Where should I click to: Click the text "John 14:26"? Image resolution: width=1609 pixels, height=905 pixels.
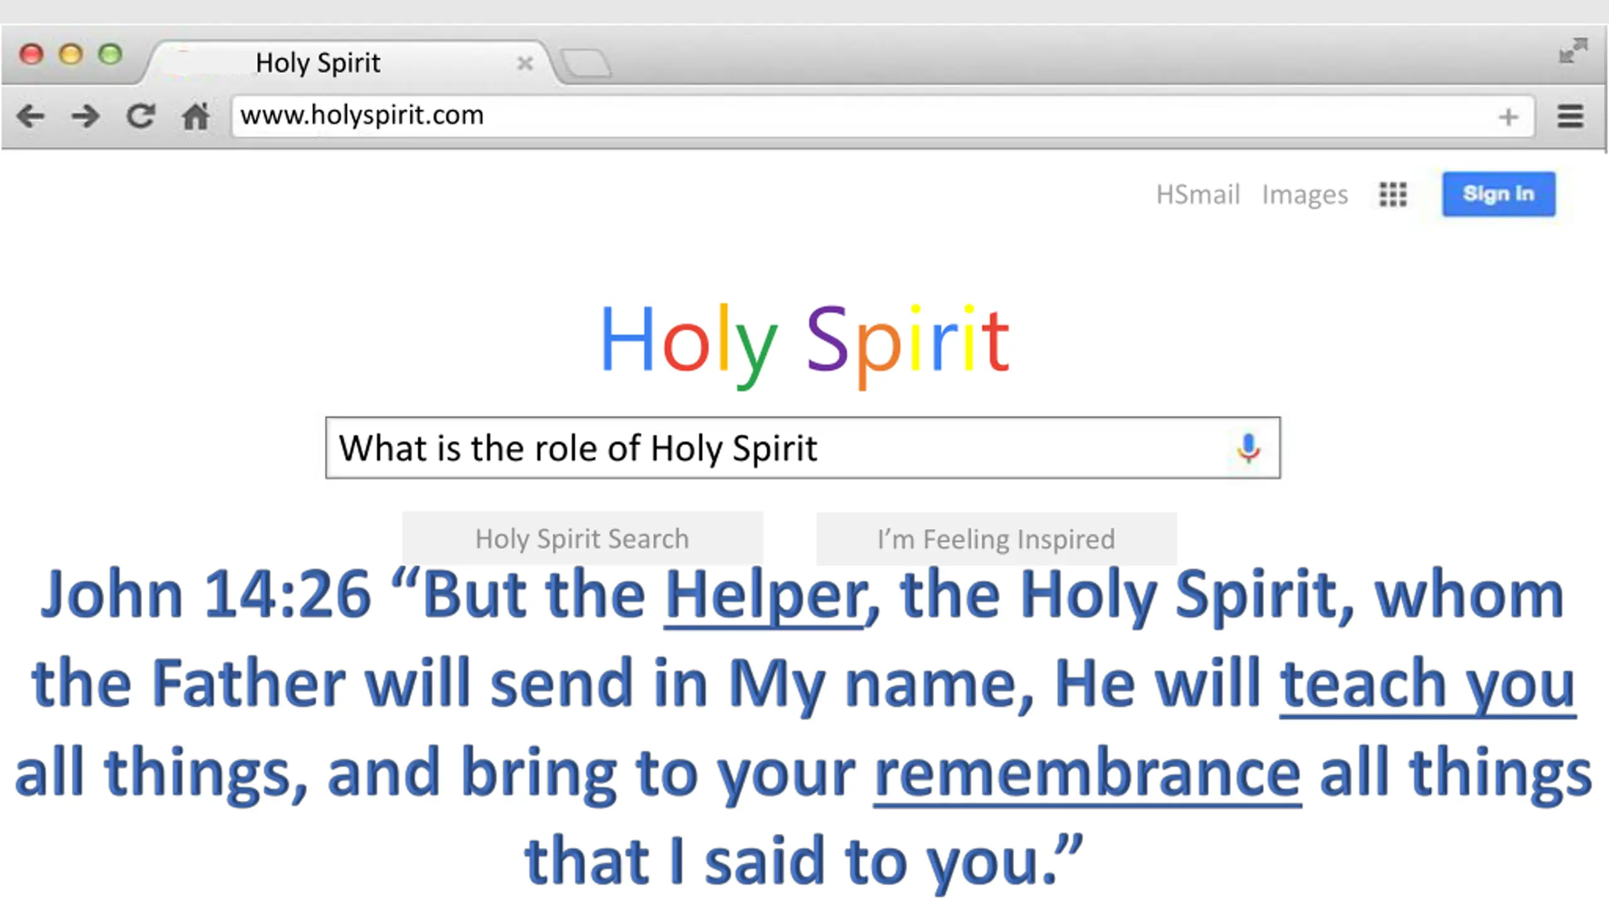coord(206,595)
